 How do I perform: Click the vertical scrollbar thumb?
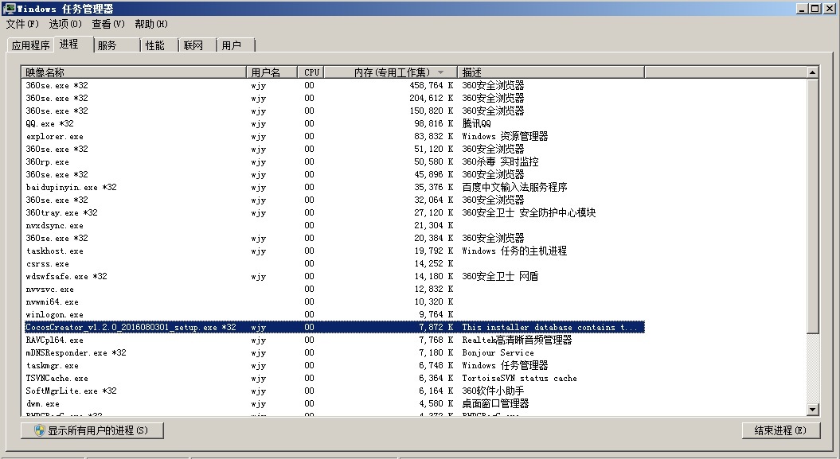[x=813, y=206]
